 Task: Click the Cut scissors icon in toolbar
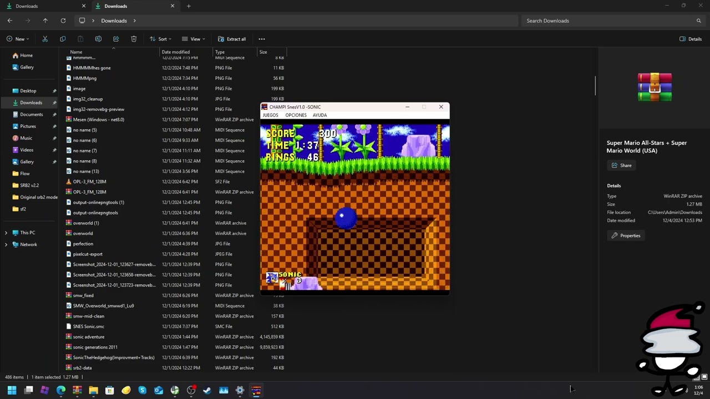45,39
